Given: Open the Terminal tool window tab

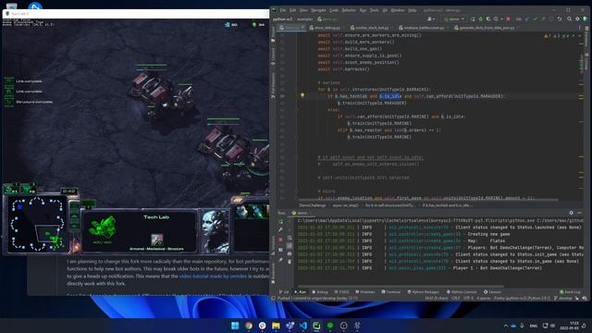Looking at the screenshot, I should (390, 292).
